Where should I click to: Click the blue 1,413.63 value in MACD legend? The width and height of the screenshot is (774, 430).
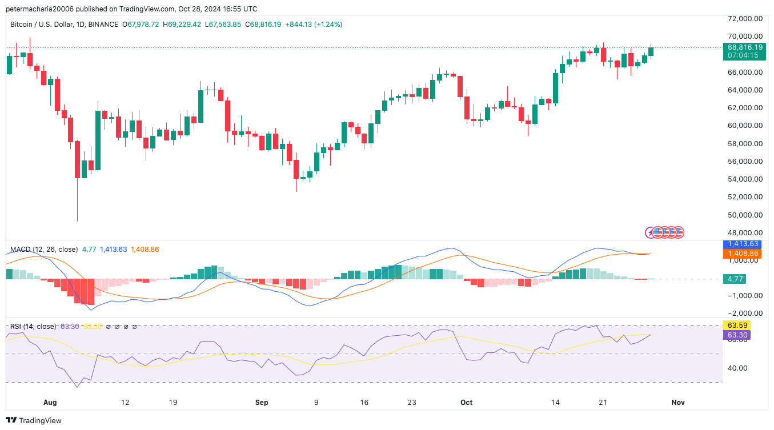click(x=113, y=250)
